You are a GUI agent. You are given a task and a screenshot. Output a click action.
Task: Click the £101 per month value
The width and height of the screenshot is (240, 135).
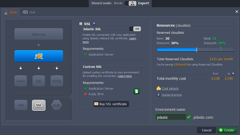[221, 59]
